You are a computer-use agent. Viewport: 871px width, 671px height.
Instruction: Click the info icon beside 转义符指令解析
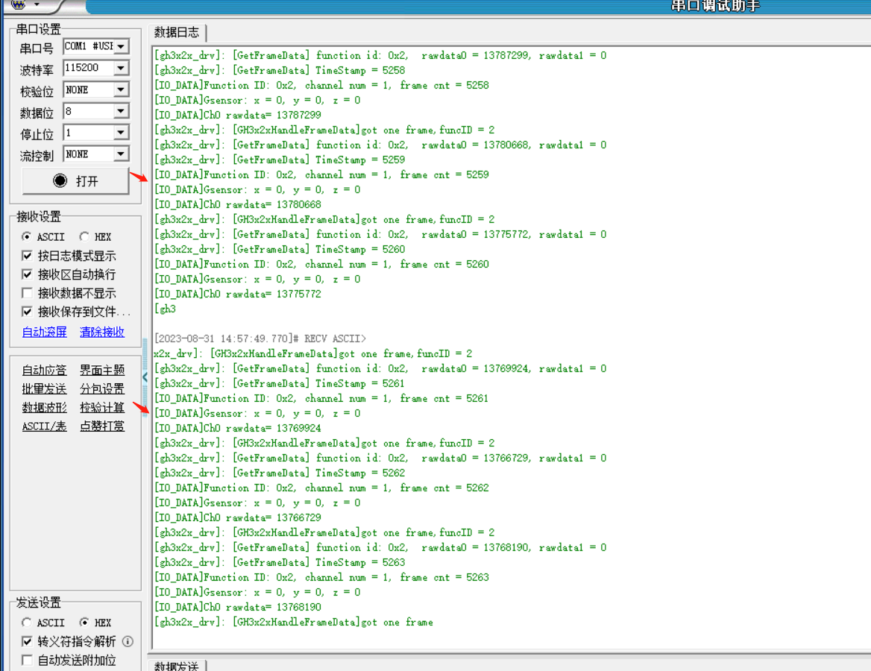[128, 641]
